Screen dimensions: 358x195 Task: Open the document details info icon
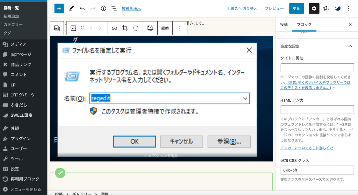click(103, 8)
